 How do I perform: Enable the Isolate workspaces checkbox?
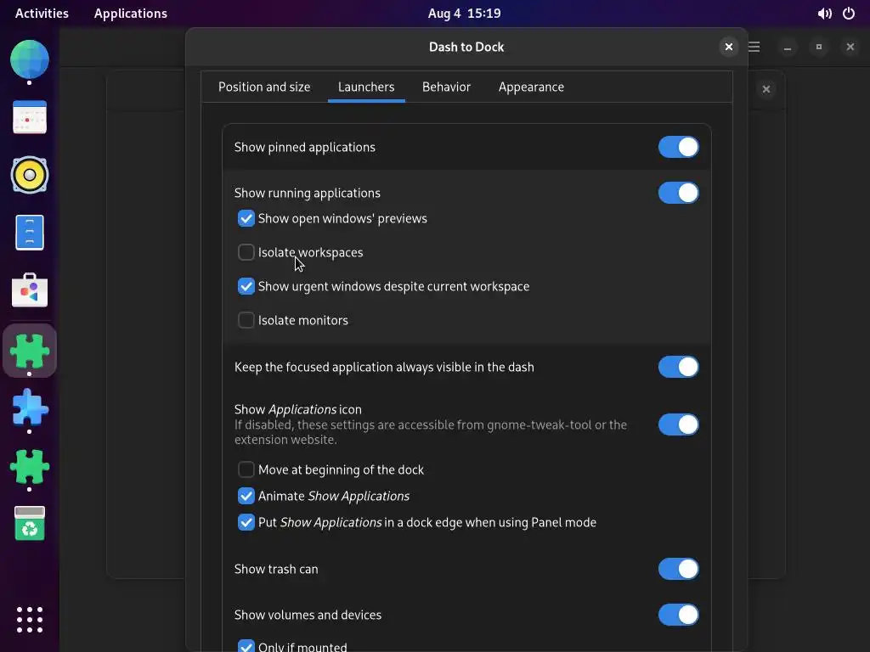246,252
